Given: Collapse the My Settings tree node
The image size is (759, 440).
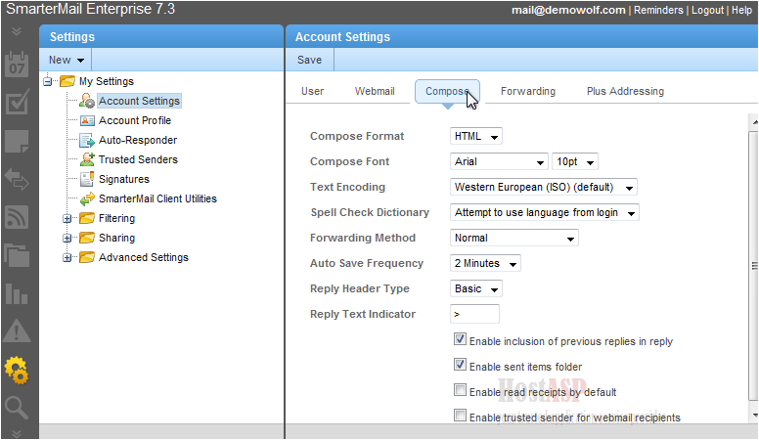Looking at the screenshot, I should click(x=47, y=81).
